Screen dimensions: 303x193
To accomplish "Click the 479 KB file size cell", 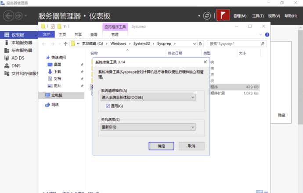I will click(x=252, y=87).
